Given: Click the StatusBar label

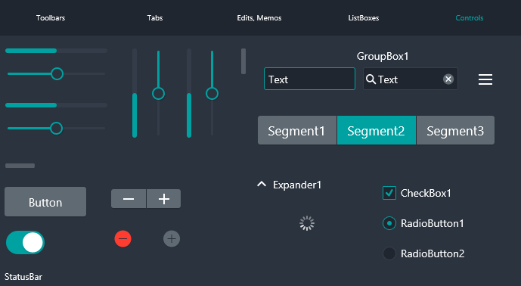Looking at the screenshot, I should 23,277.
